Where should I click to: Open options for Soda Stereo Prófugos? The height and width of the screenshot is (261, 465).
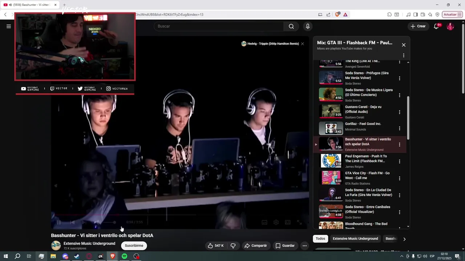coord(400,78)
